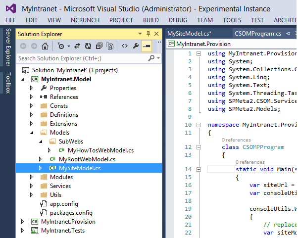Open search options dropdown arrow
Screen dimensions: 298x238
158,58
